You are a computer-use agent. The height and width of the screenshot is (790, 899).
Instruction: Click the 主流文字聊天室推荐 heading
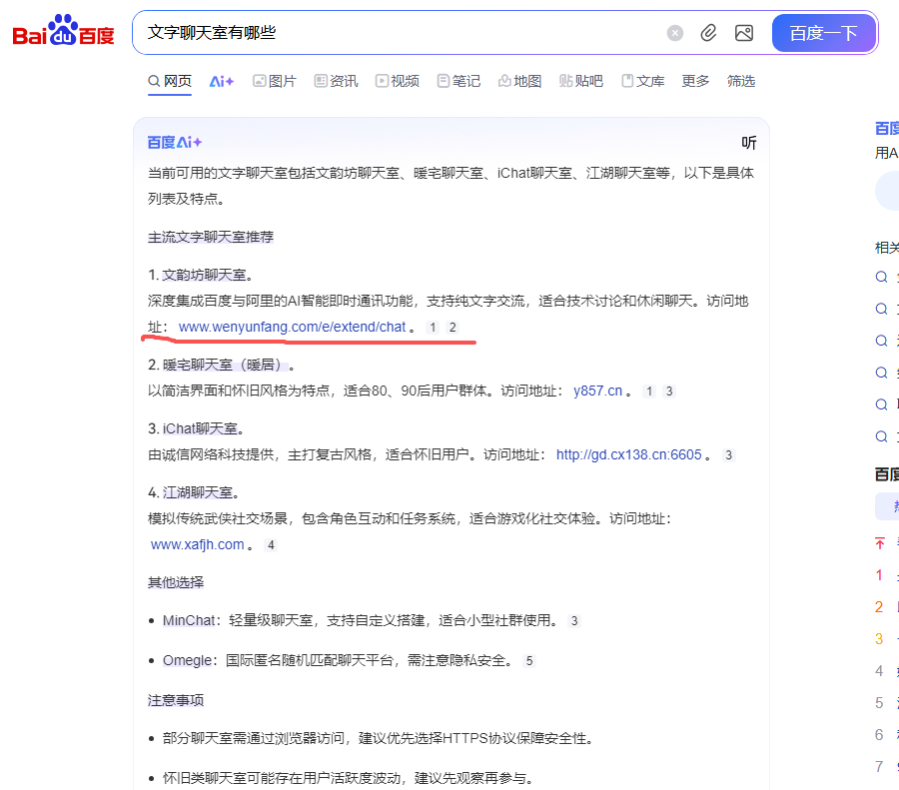tap(211, 237)
